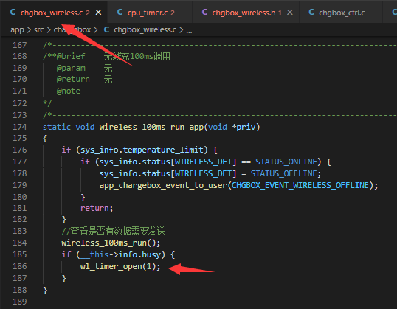397x309 pixels.
Task: Click the @brief comment tag
Action: (71, 56)
